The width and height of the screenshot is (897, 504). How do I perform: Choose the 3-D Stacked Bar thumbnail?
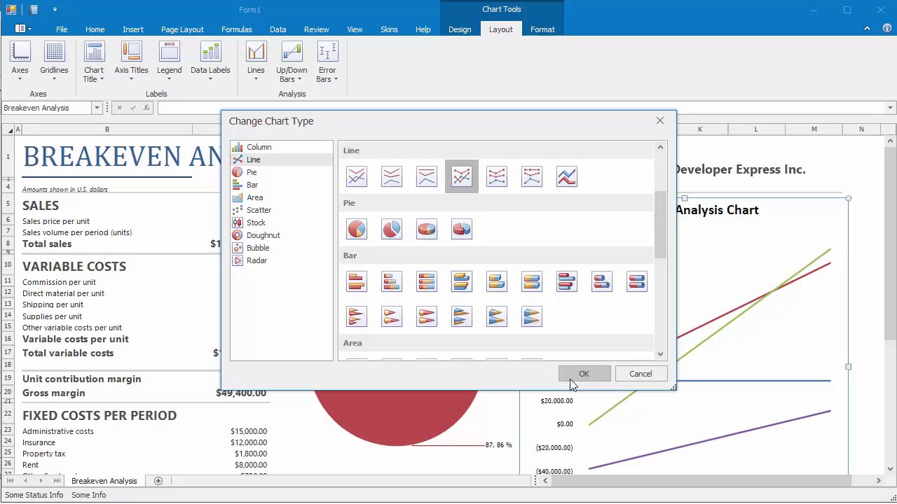tap(497, 281)
